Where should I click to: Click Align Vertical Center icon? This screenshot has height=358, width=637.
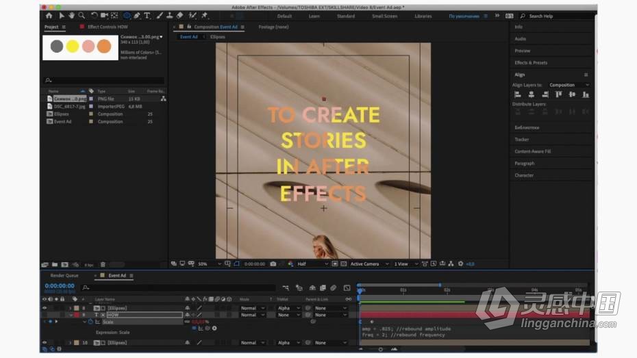[x=572, y=94]
